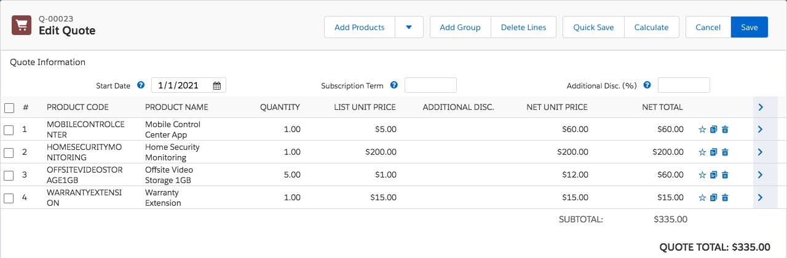Favorite the Home Security Monitoring line
This screenshot has height=258, width=787.
click(702, 152)
